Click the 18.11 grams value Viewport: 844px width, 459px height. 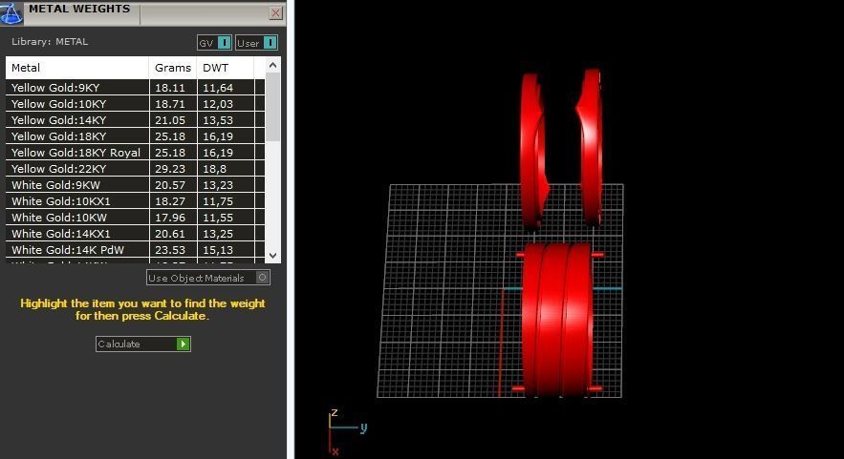tap(169, 88)
